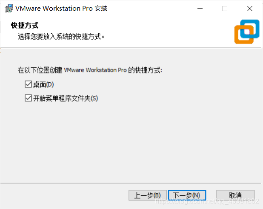Screen dimensions: 263x209
Task: Click the VMware Workstation Pro 安装 title text
Action: (x=61, y=9)
